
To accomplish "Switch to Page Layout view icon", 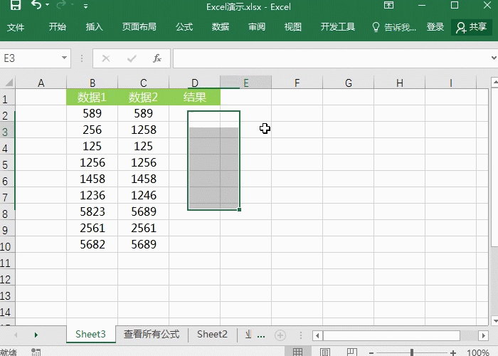I will pos(324,352).
